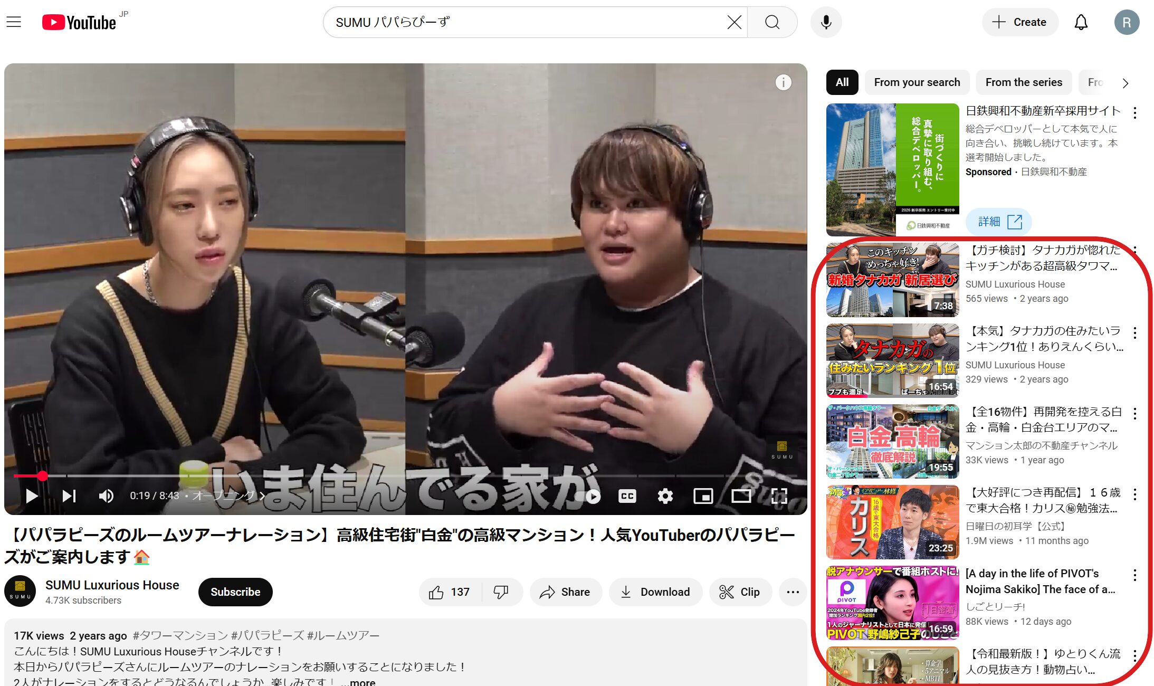Toggle closed captions
1154x686 pixels.
(x=627, y=496)
